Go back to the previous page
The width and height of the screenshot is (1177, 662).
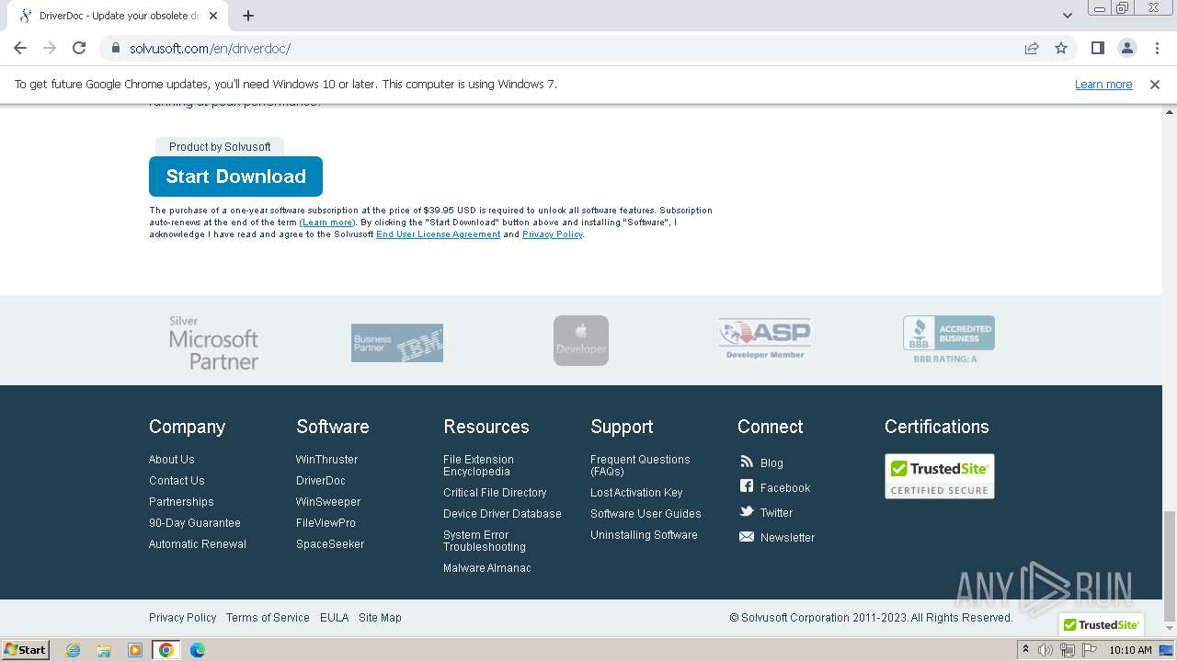click(20, 48)
